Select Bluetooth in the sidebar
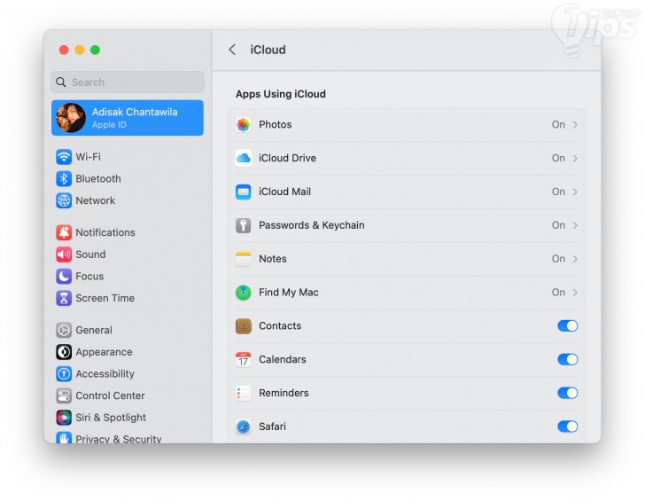Image resolution: width=645 pixels, height=501 pixels. tap(128, 178)
